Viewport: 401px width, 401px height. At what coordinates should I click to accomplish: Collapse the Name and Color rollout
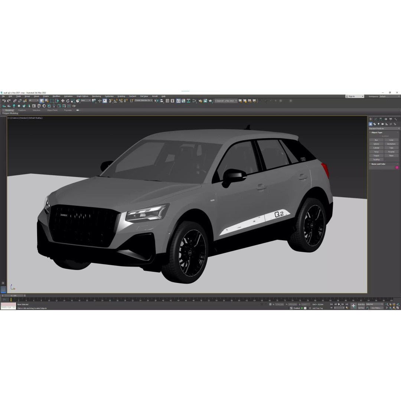pos(378,164)
